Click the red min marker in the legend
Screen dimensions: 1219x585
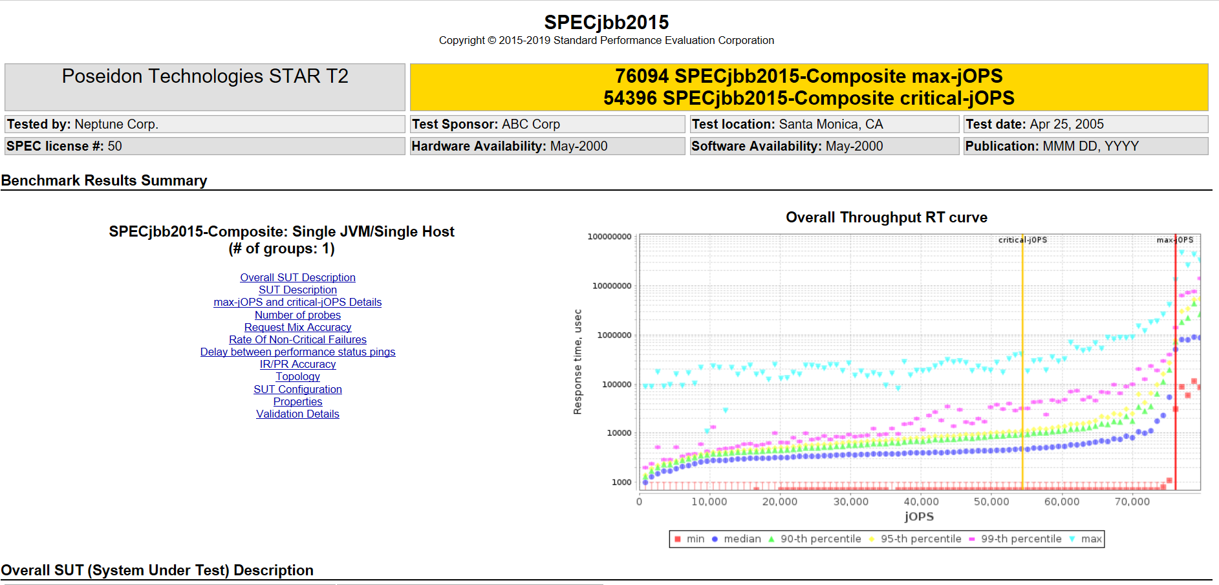[x=677, y=538]
